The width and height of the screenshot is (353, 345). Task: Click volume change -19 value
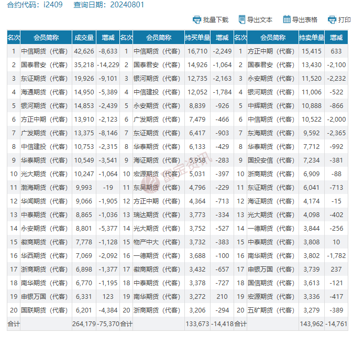click(x=108, y=188)
